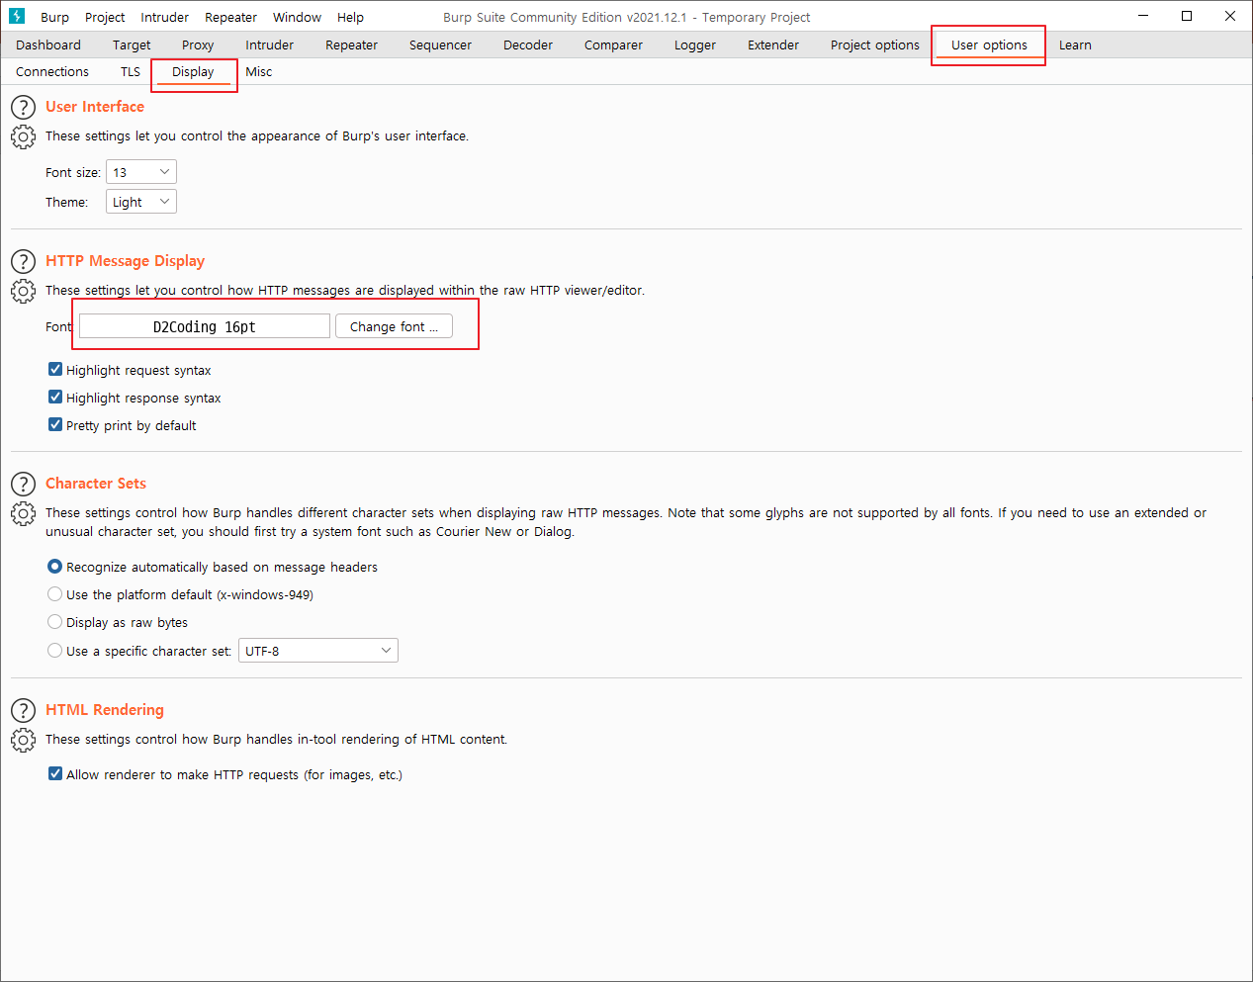Switch to the Target tab
Viewport: 1253px width, 982px height.
tap(132, 45)
